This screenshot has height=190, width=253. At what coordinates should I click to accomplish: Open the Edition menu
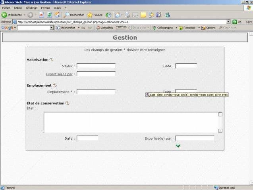(x=18, y=8)
